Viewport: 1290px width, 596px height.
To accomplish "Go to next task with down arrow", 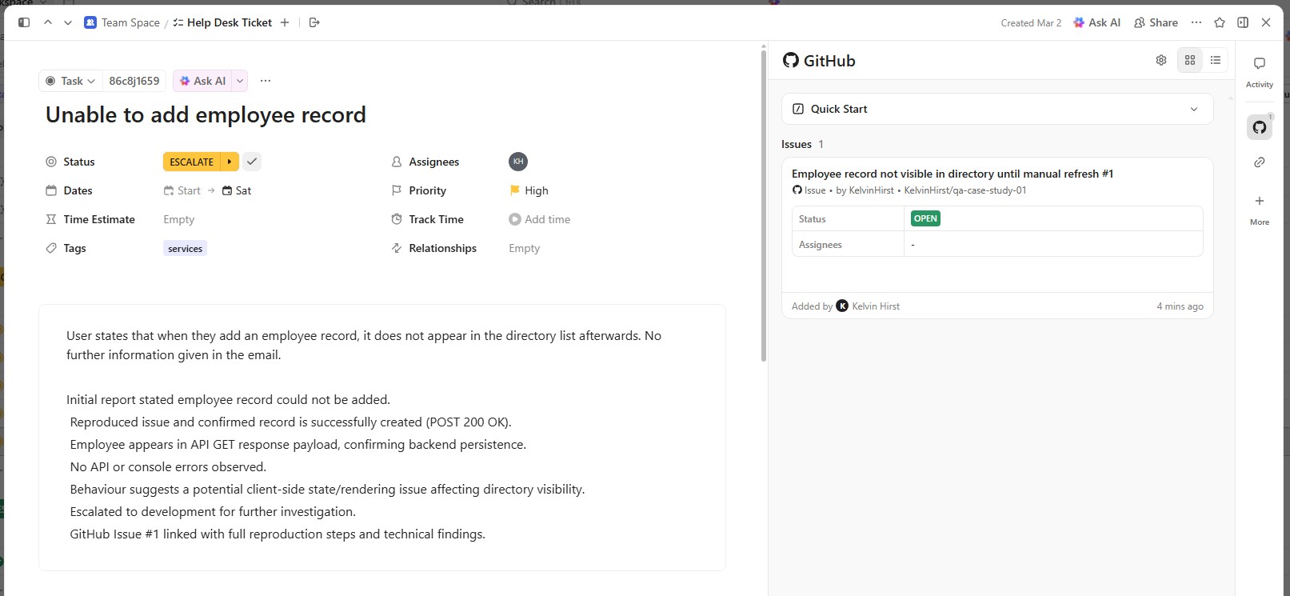I will click(68, 22).
